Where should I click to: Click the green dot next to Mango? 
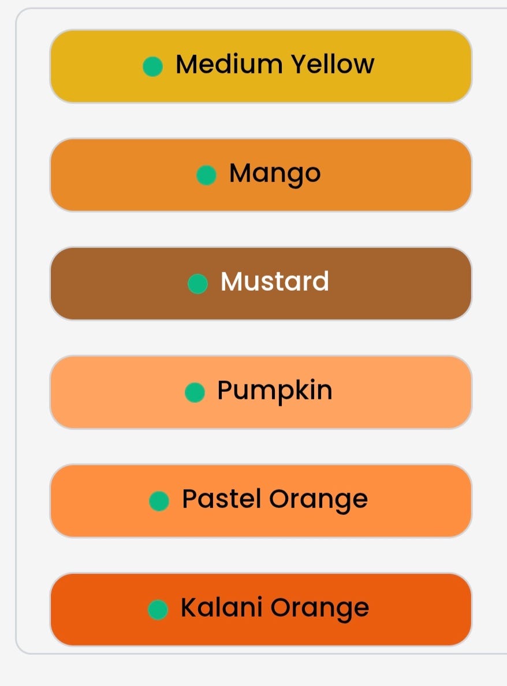pos(206,175)
